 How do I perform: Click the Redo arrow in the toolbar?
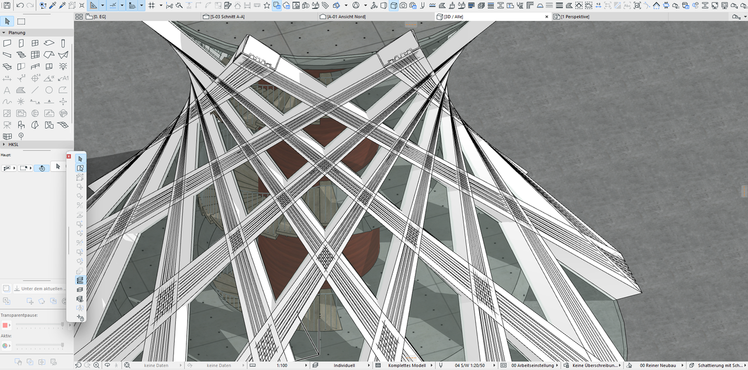point(30,5)
